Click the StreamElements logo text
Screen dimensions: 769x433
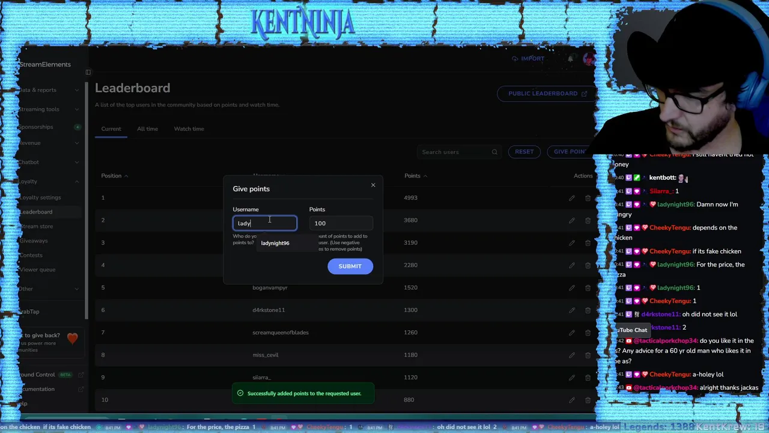pyautogui.click(x=44, y=64)
